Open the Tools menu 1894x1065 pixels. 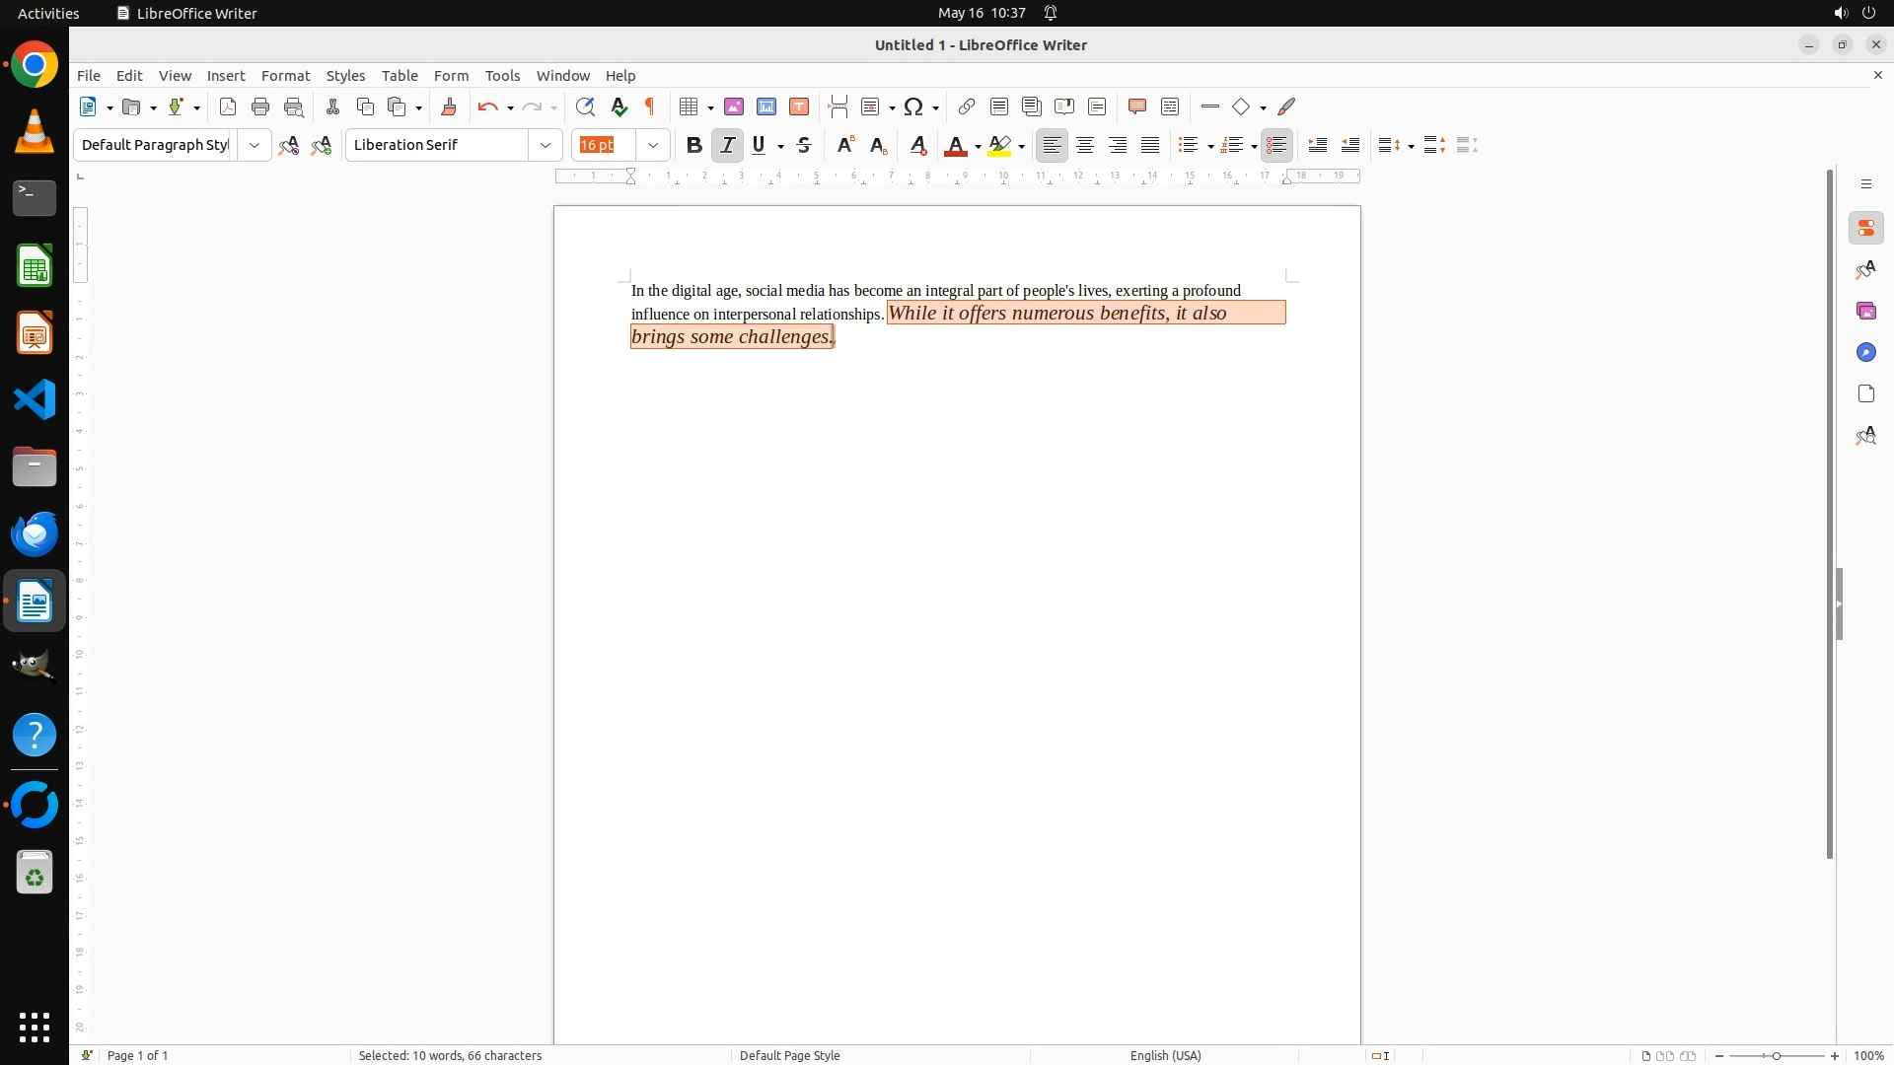502,75
